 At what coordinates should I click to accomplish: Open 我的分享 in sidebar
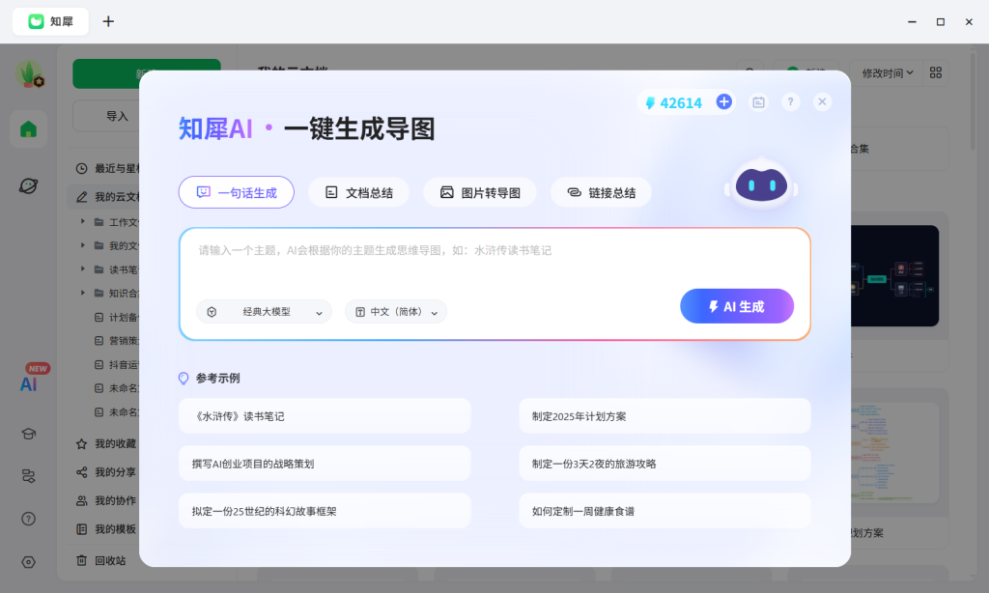coord(106,472)
